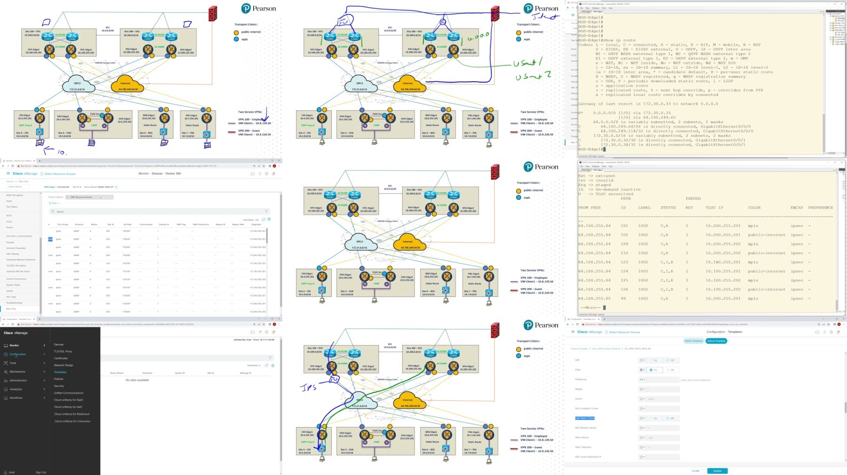Image resolution: width=847 pixels, height=475 pixels.
Task: Focus the Select Device field
Action: (17, 187)
